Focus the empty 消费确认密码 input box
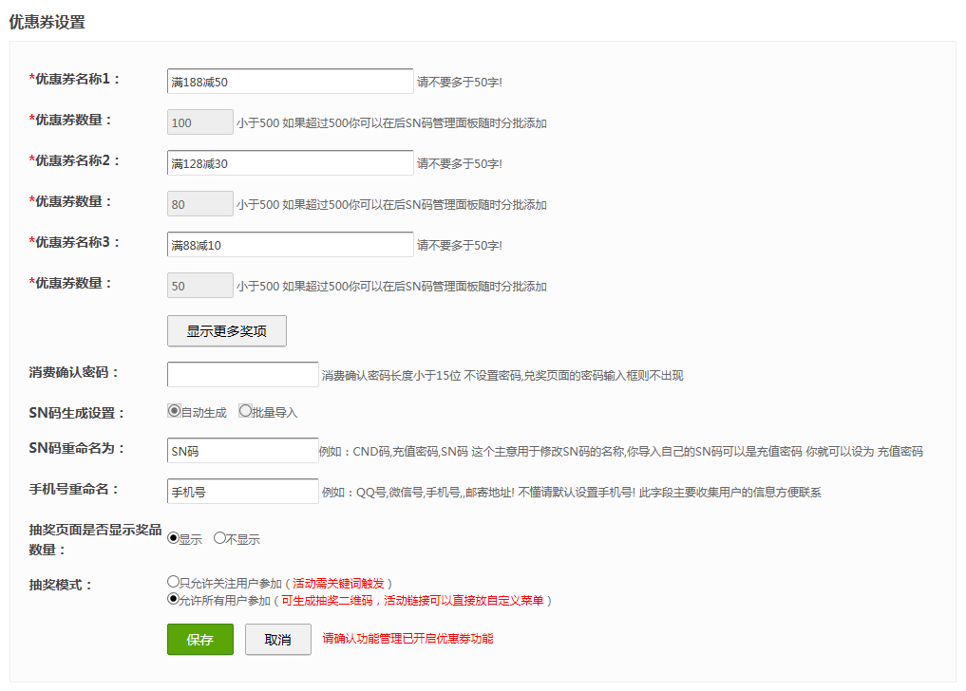The width and height of the screenshot is (966, 691). point(242,375)
